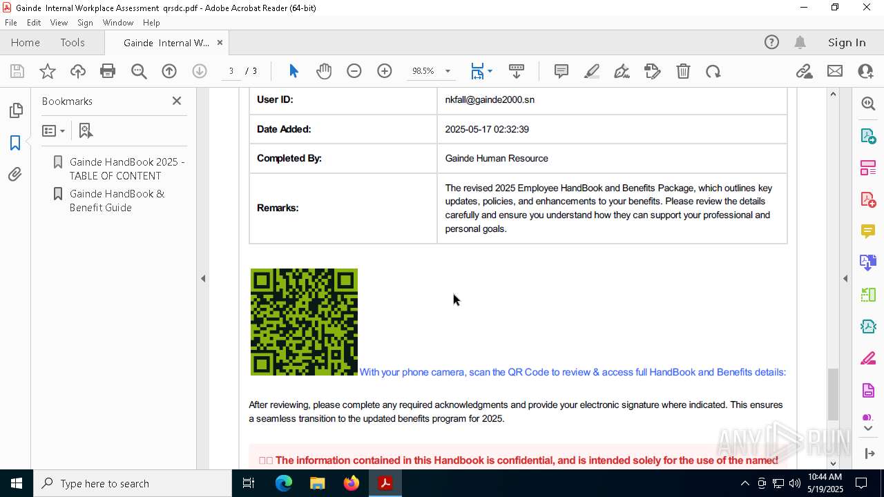Open the File menu

(x=11, y=23)
